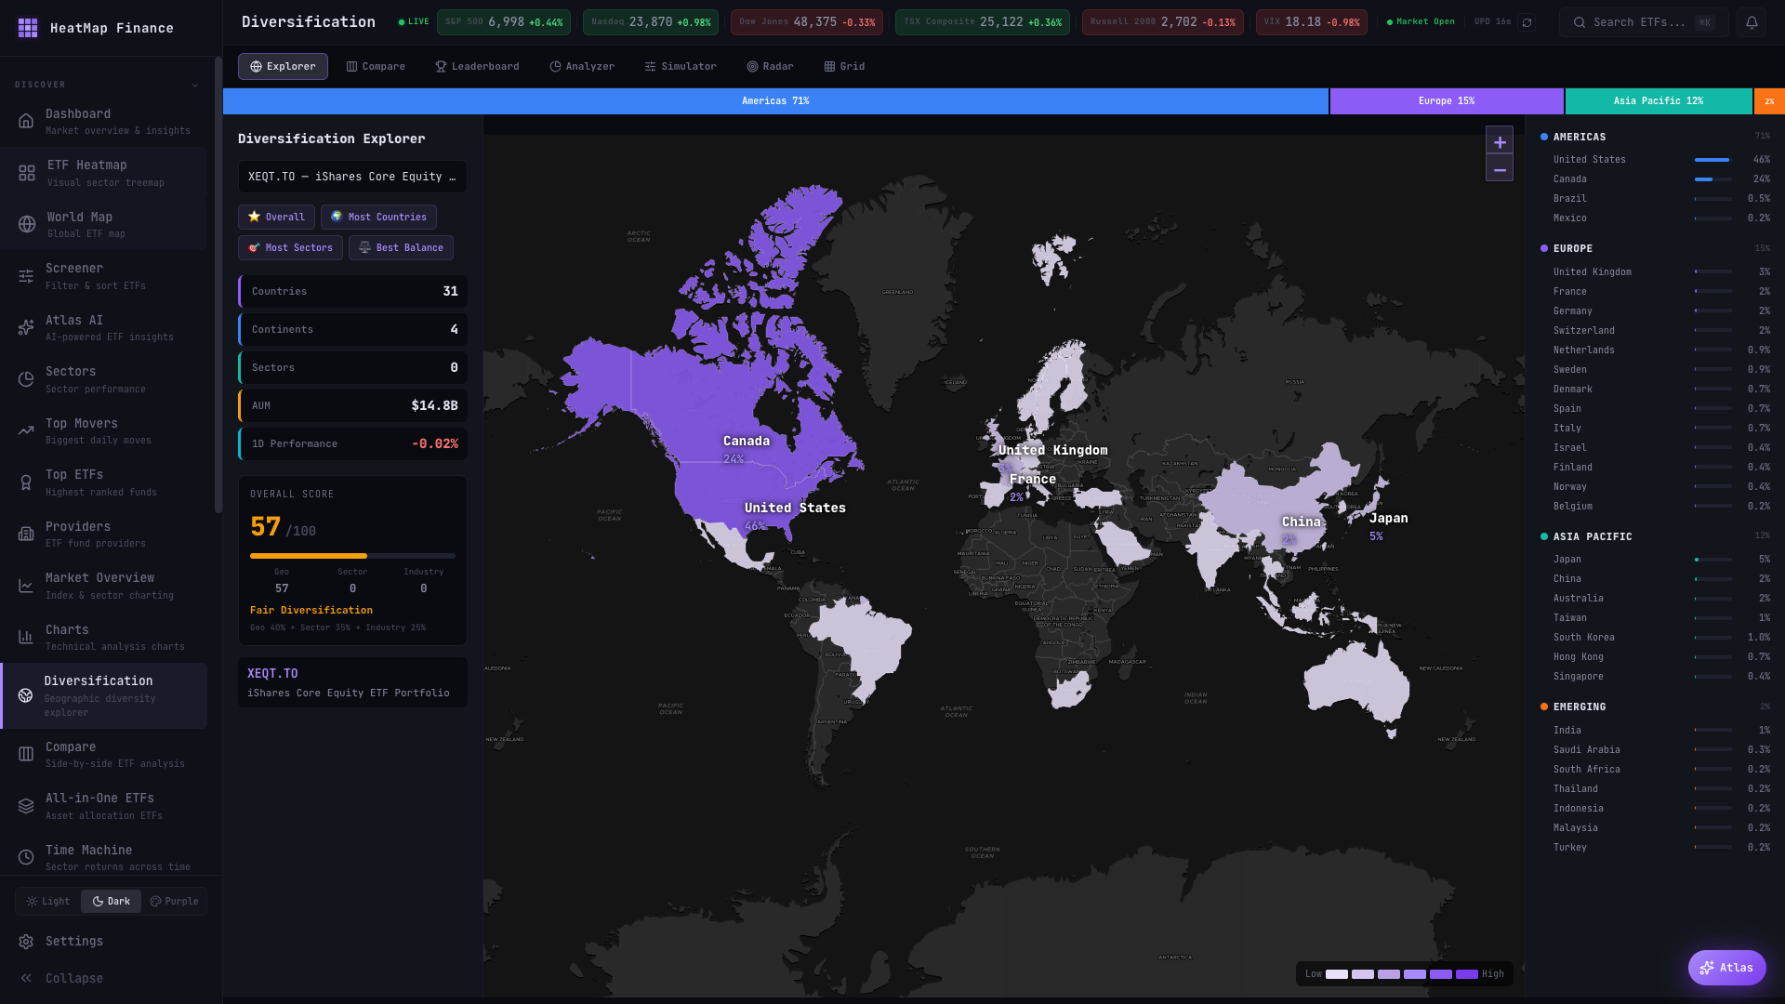
Task: Open Top ETFs award icon
Action: [x=26, y=482]
